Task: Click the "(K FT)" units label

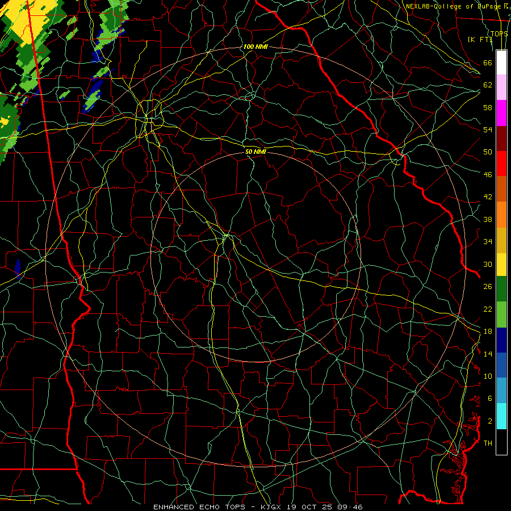Action: click(x=480, y=39)
